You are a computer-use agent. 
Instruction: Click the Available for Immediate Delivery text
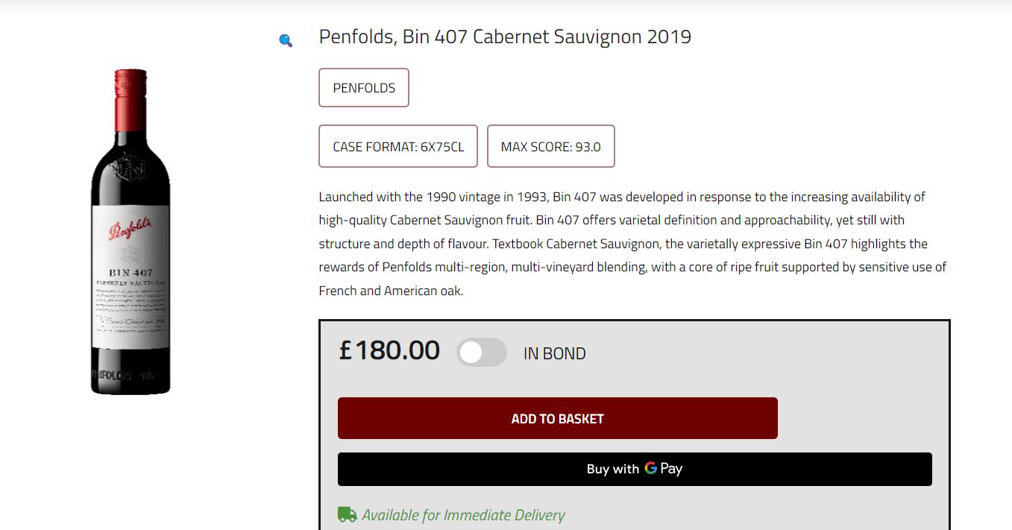tap(463, 515)
